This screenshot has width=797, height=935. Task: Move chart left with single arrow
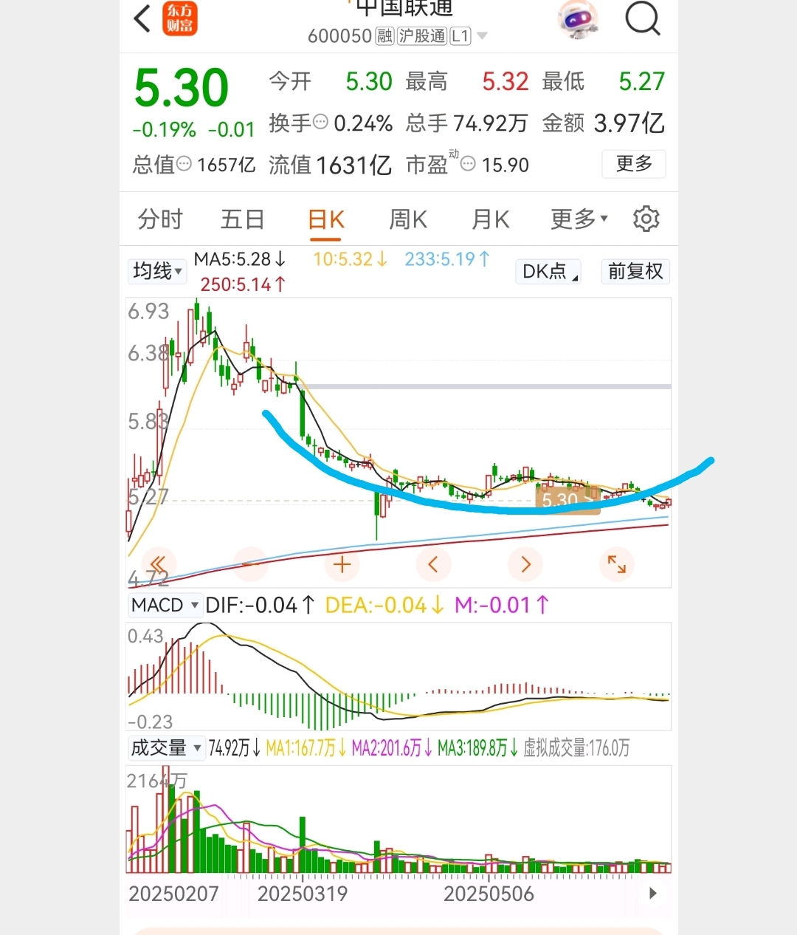point(433,565)
